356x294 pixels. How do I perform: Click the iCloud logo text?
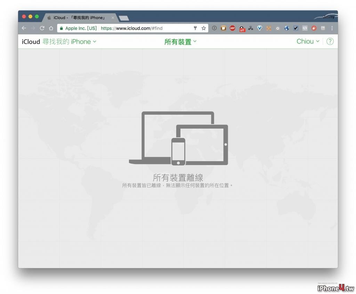pos(31,42)
